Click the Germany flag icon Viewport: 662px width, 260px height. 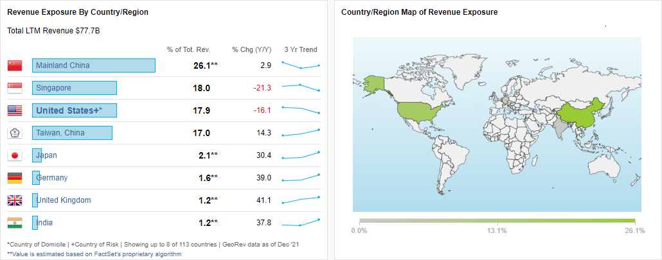[x=14, y=178]
